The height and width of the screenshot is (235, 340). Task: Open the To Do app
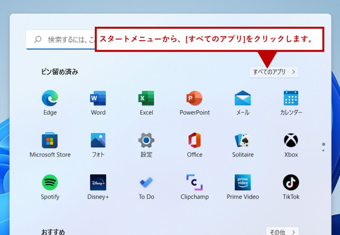coord(146,182)
